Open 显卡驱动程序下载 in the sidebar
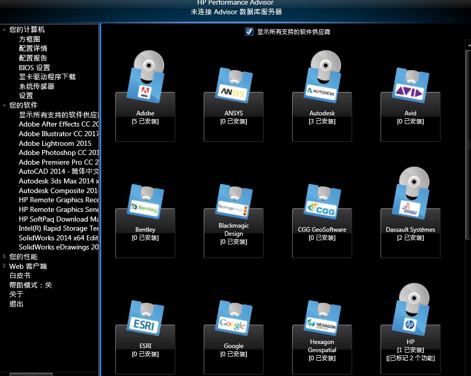Screen dimensions: 471x376 pyautogui.click(x=47, y=77)
